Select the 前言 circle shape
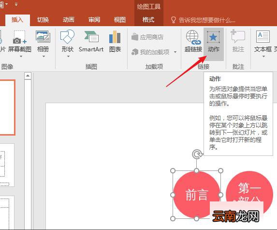Viewport: 277px width, 230px height. [x=196, y=195]
